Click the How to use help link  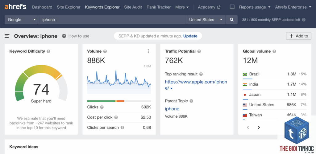76,36
